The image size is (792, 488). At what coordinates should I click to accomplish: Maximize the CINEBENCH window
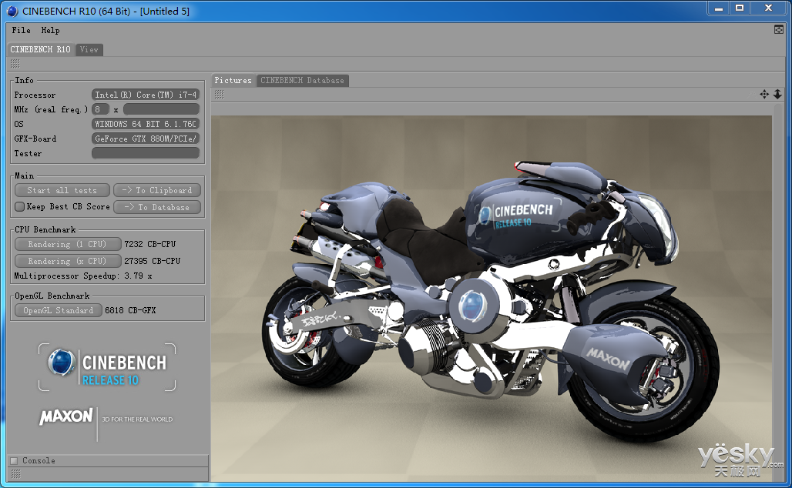740,8
